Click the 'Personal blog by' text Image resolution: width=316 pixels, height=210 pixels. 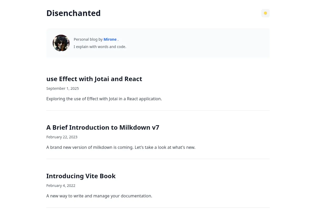[x=88, y=39]
